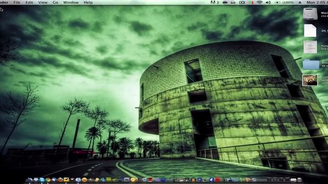The image size is (328, 184).
Task: Select the blue folder on the desktop
Action: 311,64
